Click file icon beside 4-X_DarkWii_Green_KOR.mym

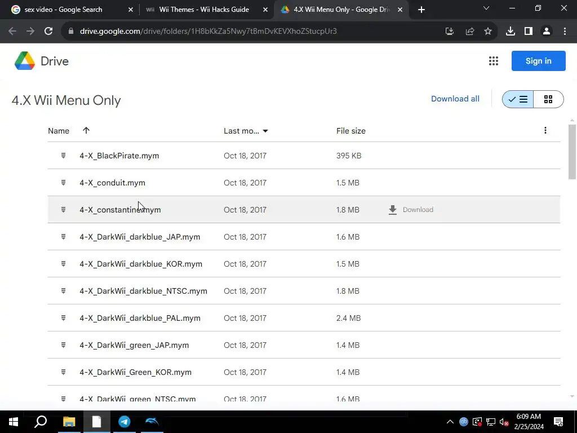(63, 372)
